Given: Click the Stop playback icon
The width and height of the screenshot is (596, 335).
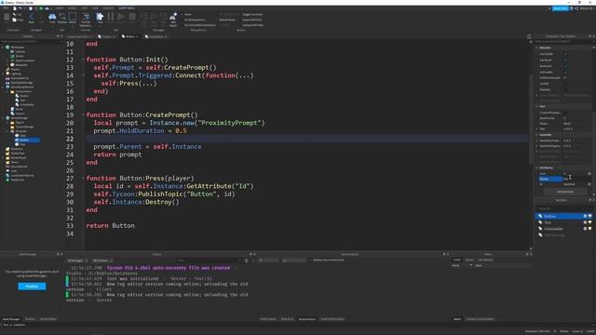Looking at the screenshot, I should [132, 17].
